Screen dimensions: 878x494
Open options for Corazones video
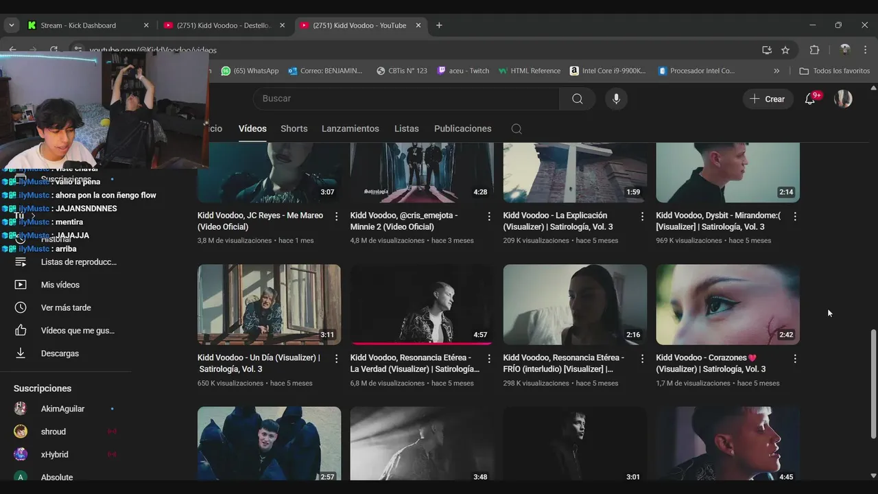[795, 359]
